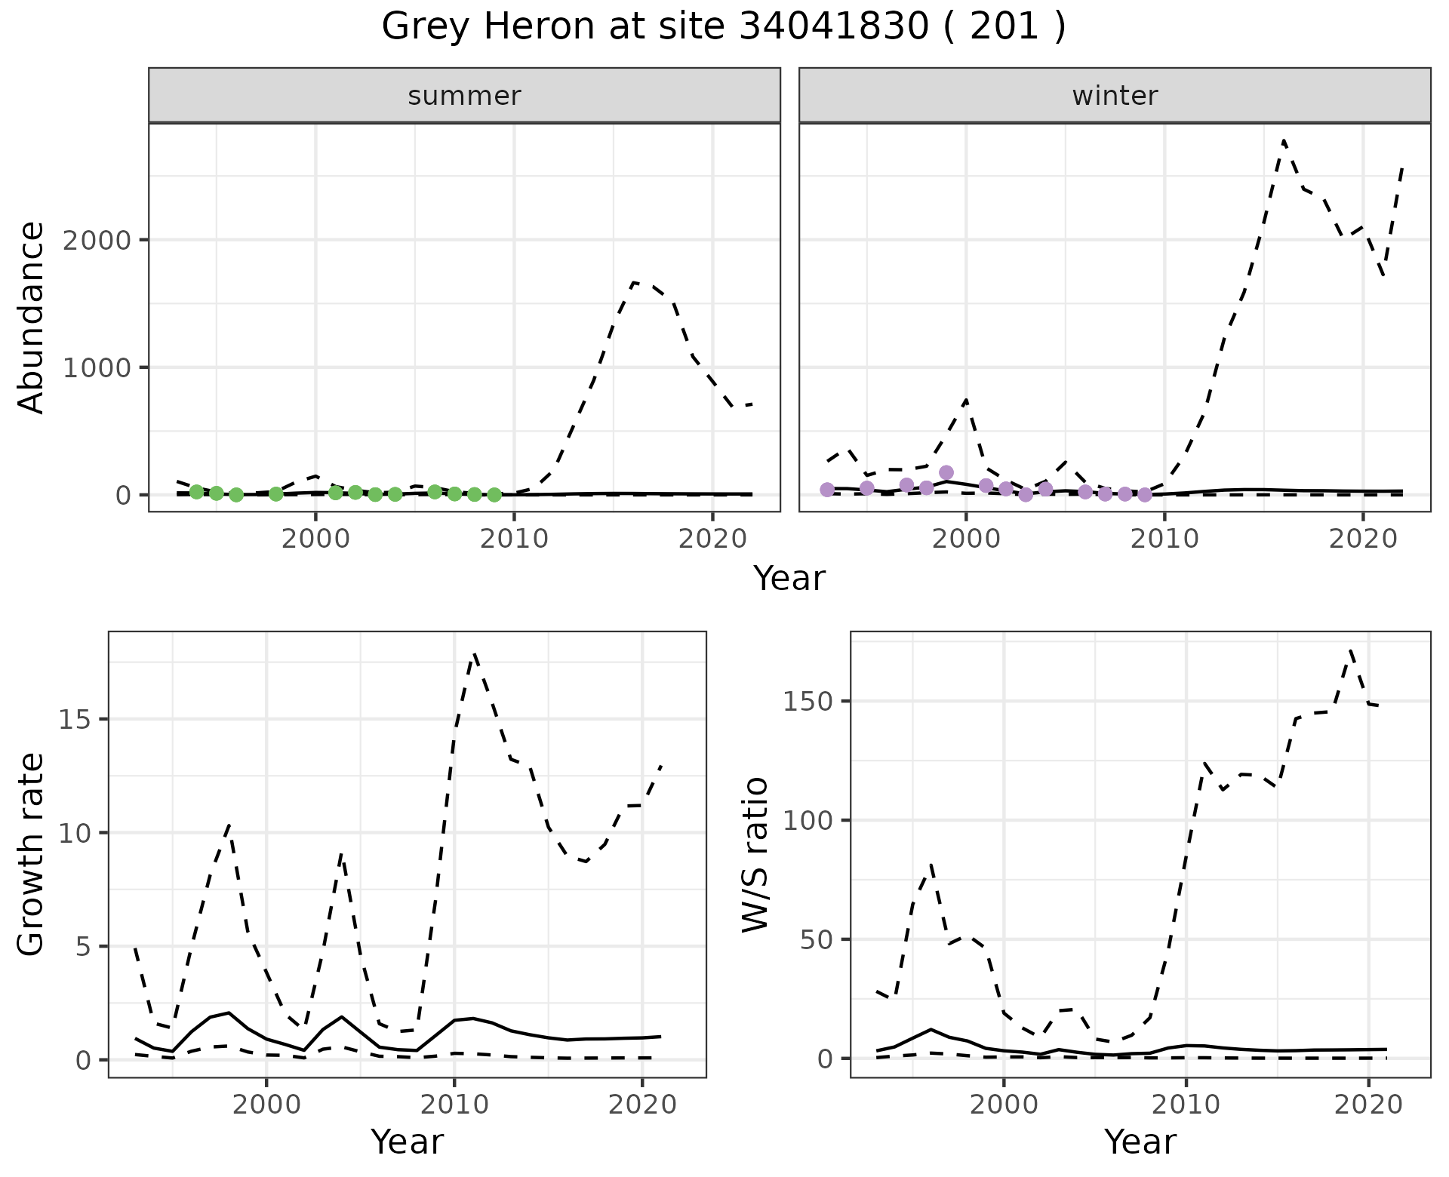Click the chart title mentioning Grey Heron

click(723, 27)
